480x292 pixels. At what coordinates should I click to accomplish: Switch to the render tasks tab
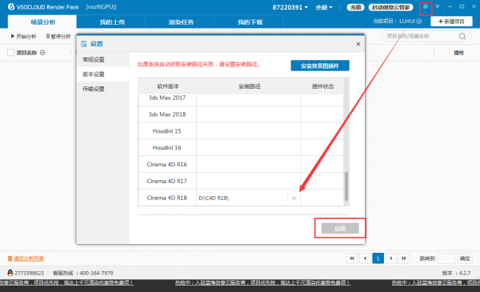pos(181,22)
